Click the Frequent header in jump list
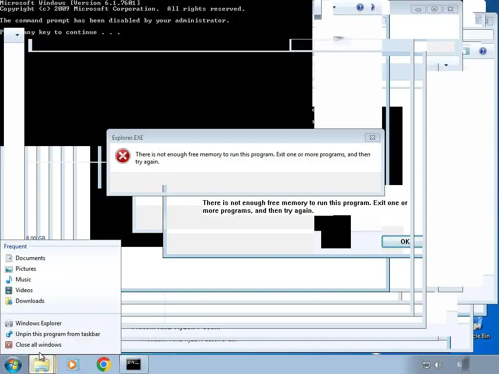 pos(15,246)
